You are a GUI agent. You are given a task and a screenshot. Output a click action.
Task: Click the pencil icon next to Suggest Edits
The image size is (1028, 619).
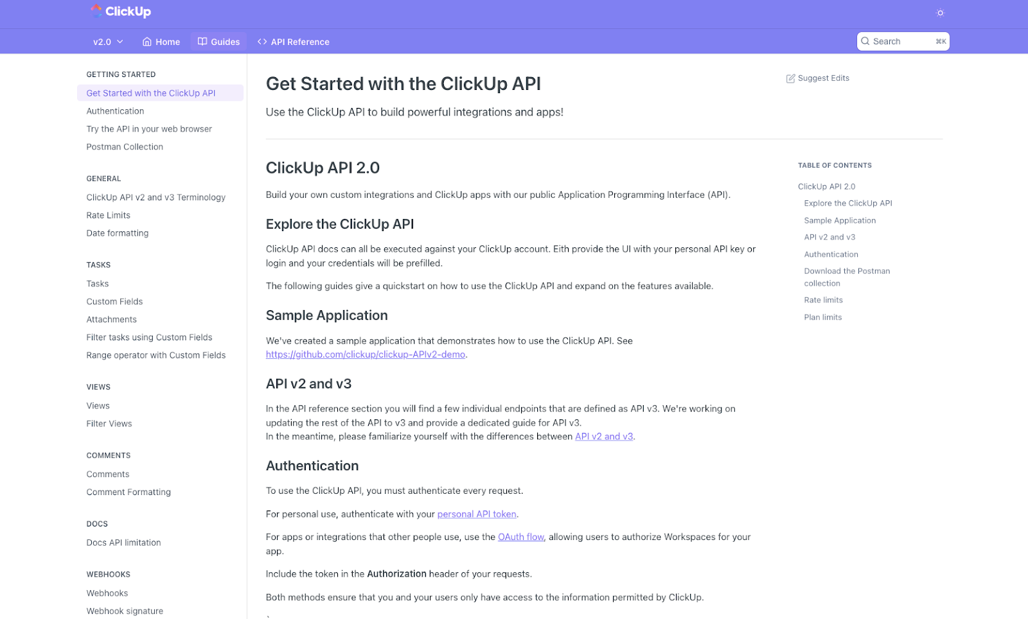790,78
